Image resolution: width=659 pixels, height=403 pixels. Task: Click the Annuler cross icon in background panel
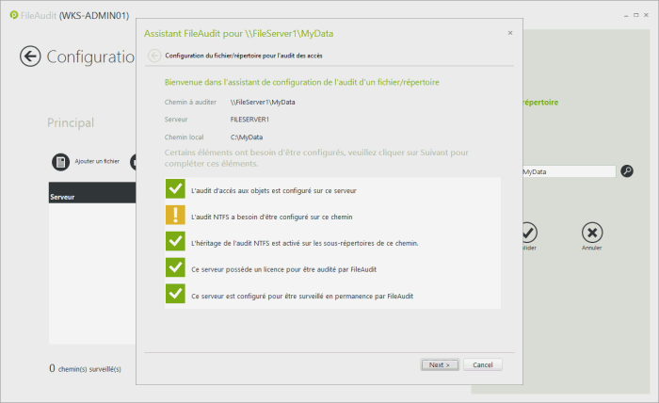coord(592,233)
